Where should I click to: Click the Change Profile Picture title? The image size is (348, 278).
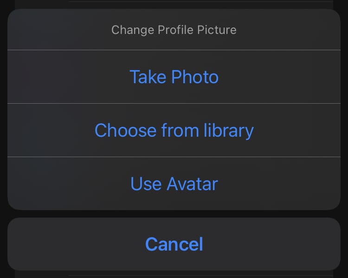click(174, 30)
